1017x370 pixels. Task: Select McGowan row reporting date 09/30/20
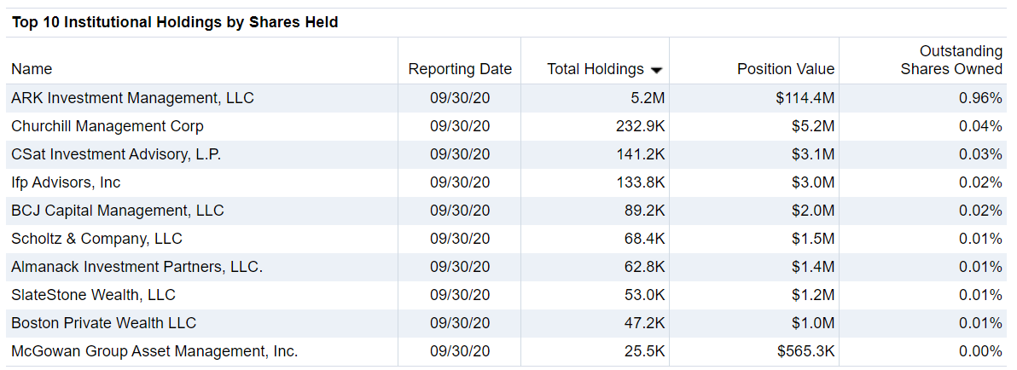coord(460,351)
